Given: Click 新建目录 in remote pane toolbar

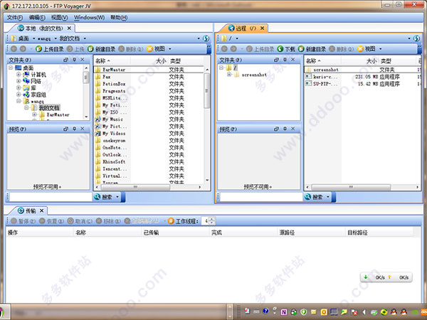Looking at the screenshot, I should [312, 49].
